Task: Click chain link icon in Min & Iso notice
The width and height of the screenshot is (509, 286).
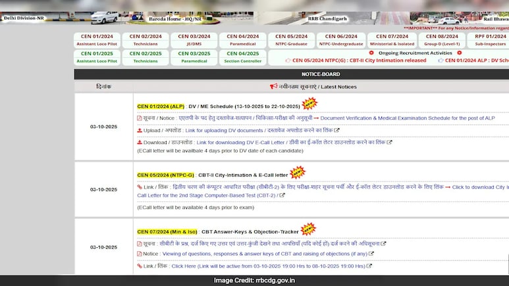Action: tap(140, 266)
